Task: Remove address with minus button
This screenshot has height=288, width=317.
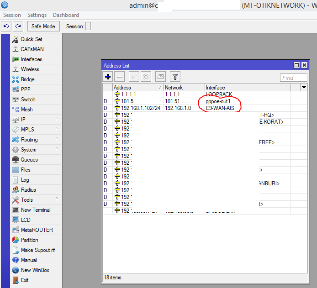Action: click(x=120, y=77)
